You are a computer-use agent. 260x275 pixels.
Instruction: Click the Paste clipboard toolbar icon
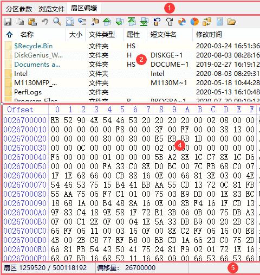pyautogui.click(x=32, y=22)
